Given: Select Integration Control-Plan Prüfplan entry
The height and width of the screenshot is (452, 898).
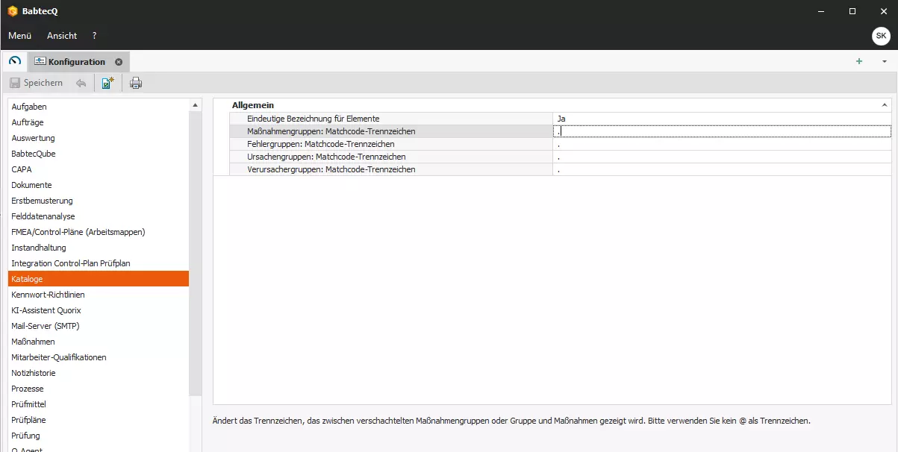Looking at the screenshot, I should [99, 263].
